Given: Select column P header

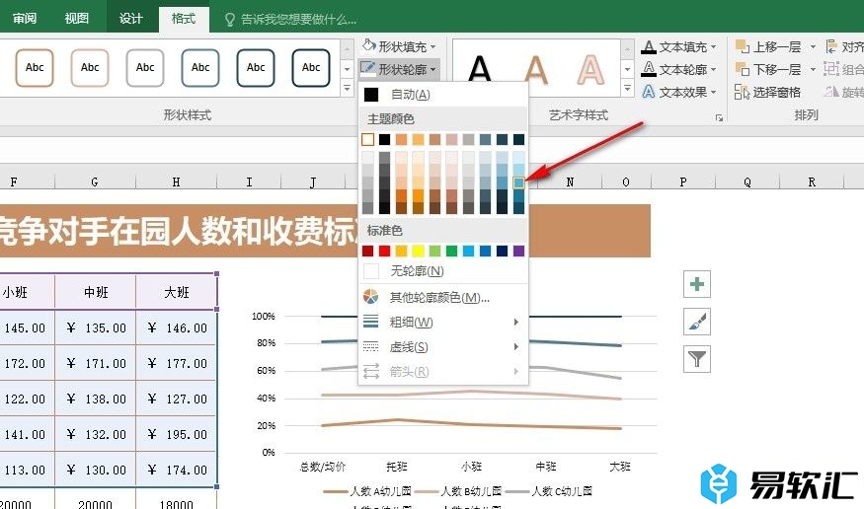Looking at the screenshot, I should point(683,182).
